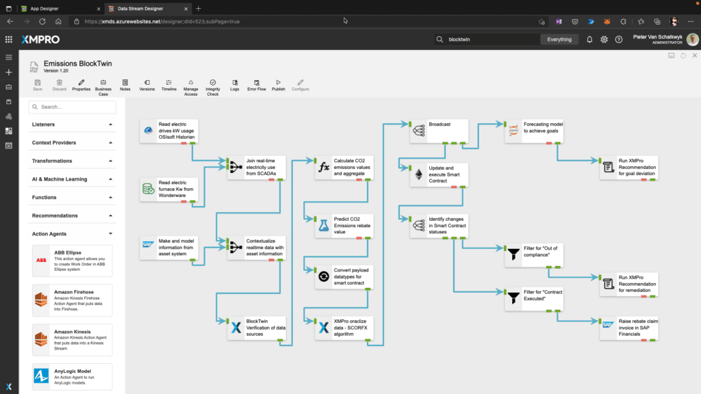Viewport: 701px width, 394px height.
Task: Open the XMPro app launcher grid
Action: (x=9, y=40)
